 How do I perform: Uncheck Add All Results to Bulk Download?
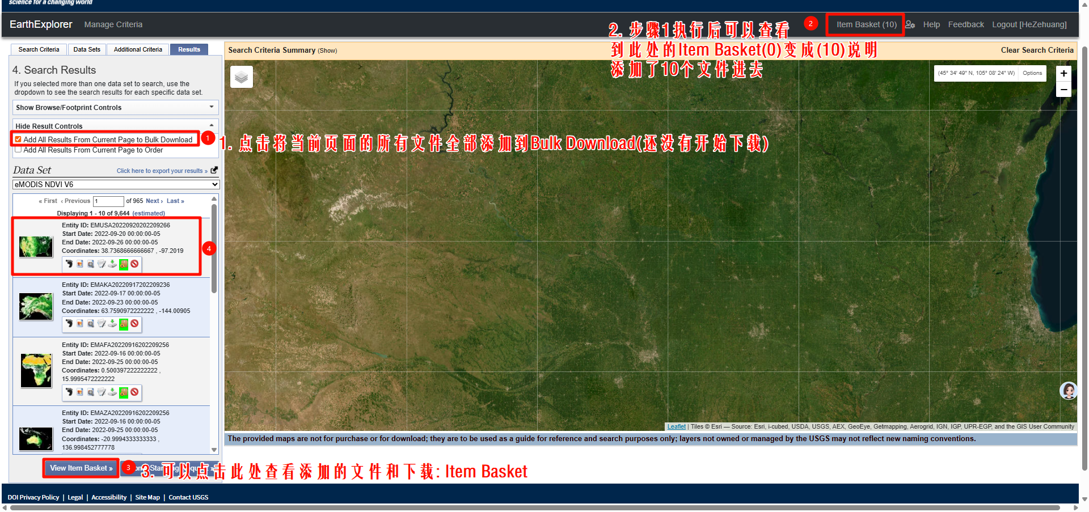[x=18, y=139]
